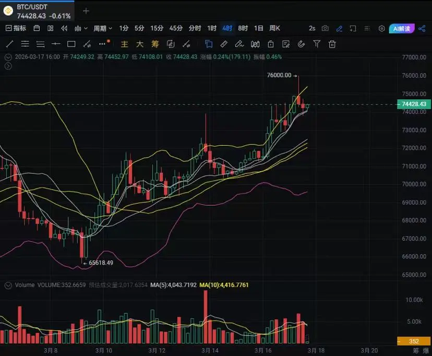Click the orange 352 volume axis label
432x356 pixels.
[x=414, y=341]
